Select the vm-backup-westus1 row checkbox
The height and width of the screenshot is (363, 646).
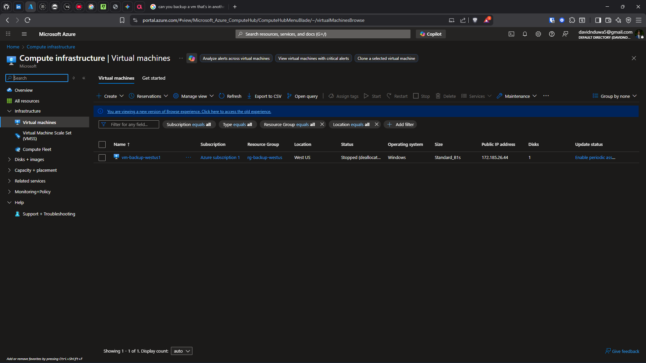click(x=102, y=158)
